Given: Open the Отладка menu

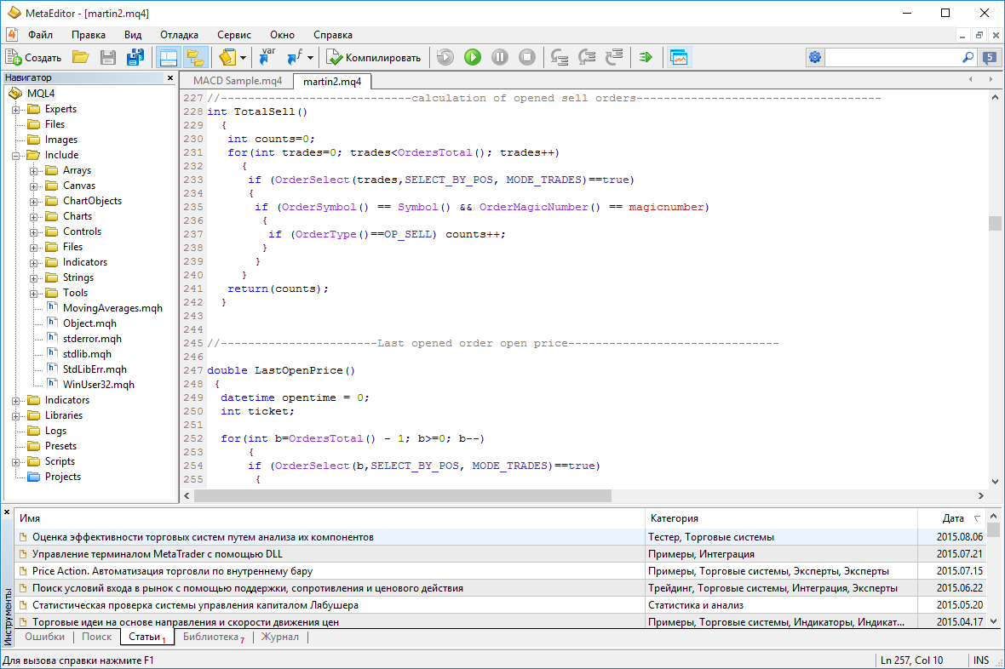Looking at the screenshot, I should [x=179, y=35].
